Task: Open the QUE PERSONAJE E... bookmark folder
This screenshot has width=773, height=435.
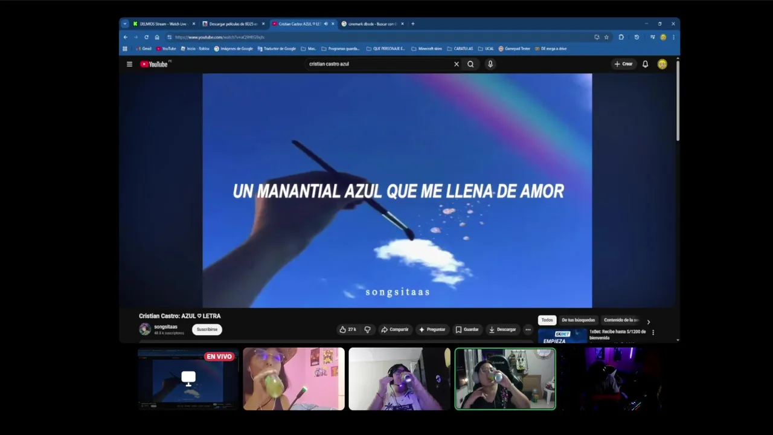Action: pyautogui.click(x=386, y=48)
